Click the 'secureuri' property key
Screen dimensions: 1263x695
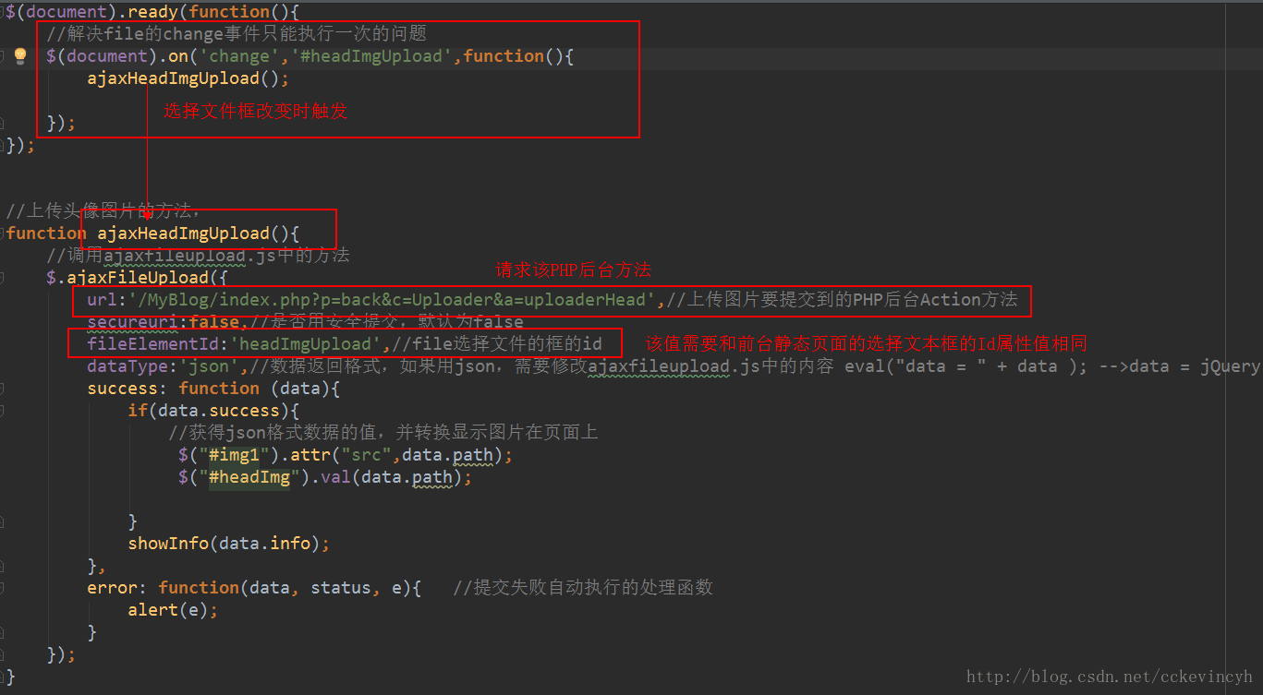coord(133,322)
